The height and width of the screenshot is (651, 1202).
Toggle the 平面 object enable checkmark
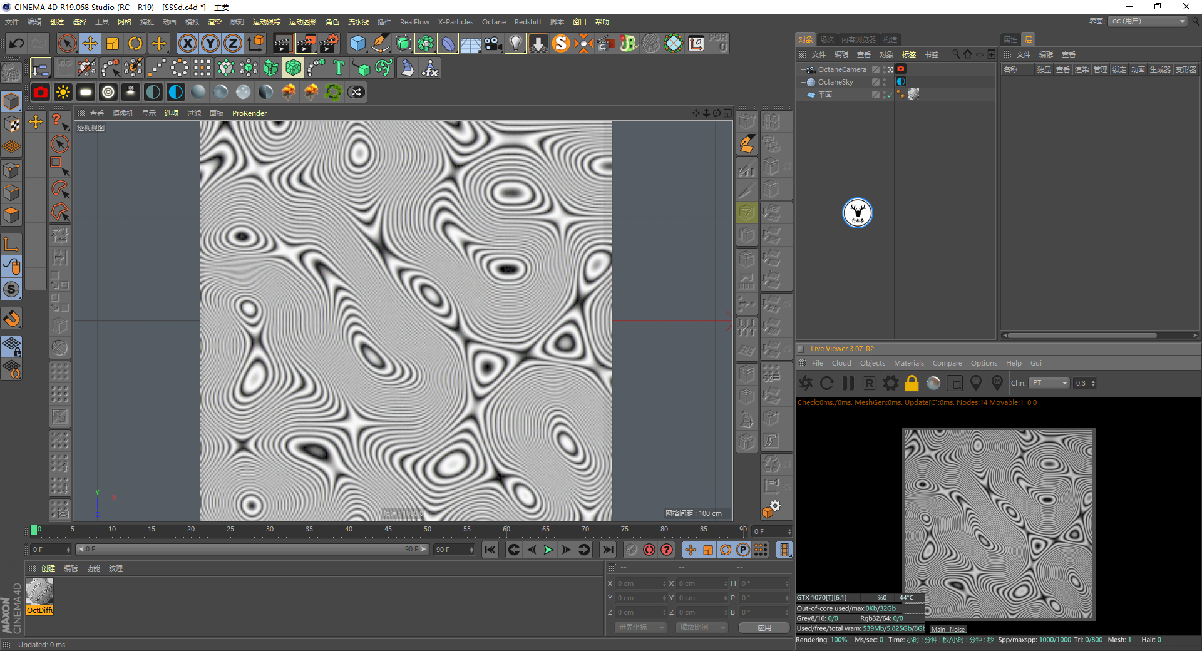(890, 95)
